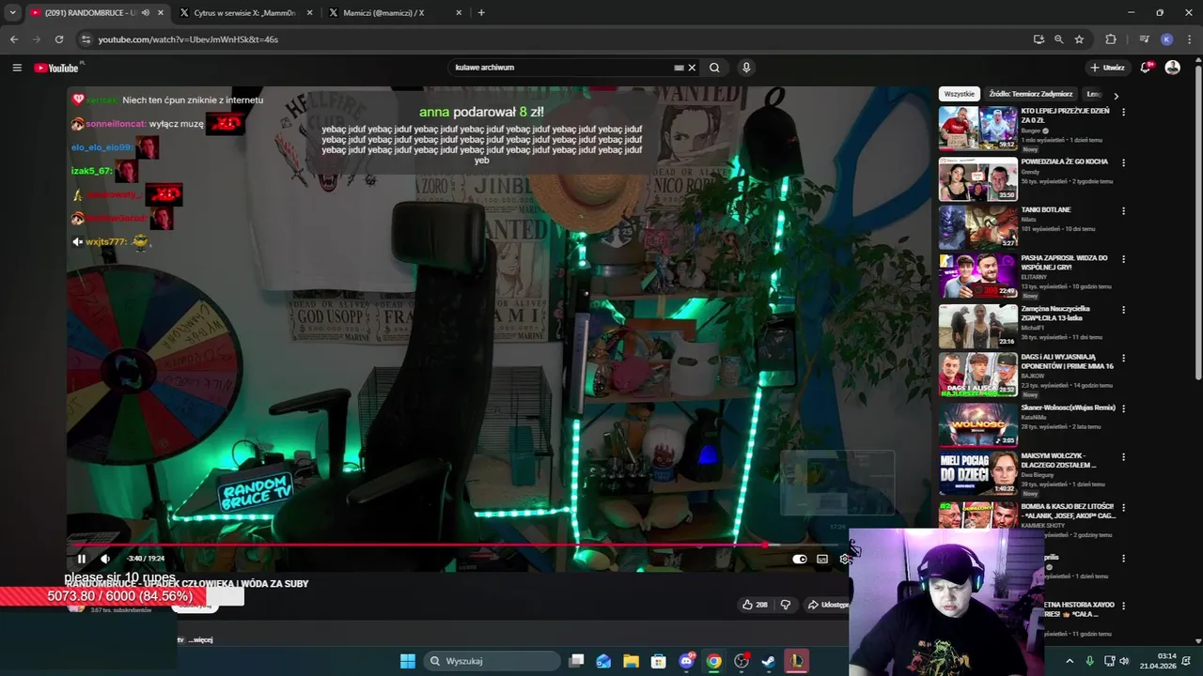1203x676 pixels.
Task: Open the Chrome three-dot menu
Action: pos(1188,39)
